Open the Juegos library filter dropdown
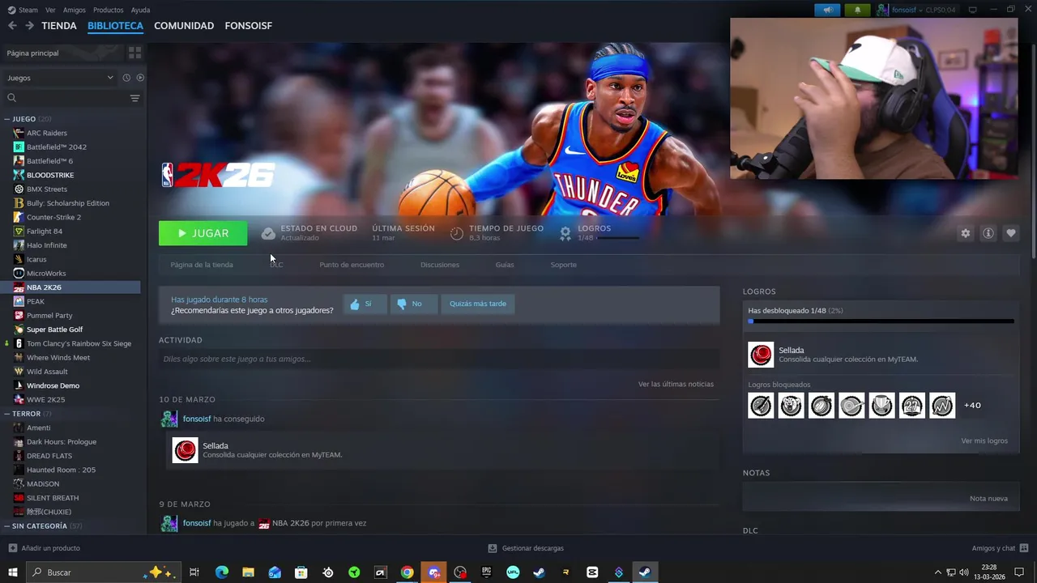Screen dimensions: 1037x583 (60, 78)
